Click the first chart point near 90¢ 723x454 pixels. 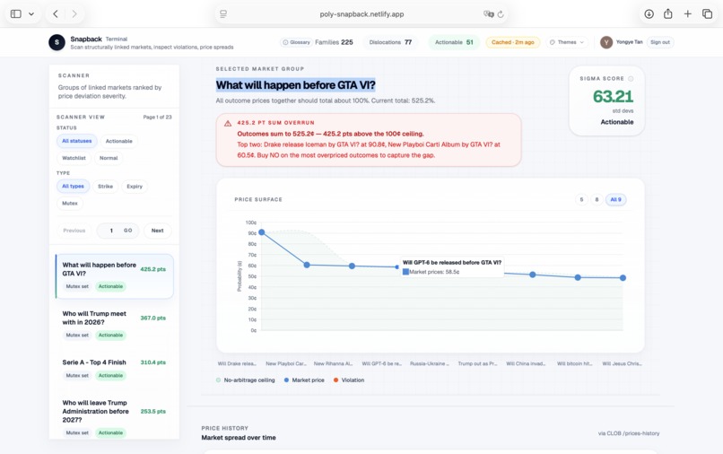[x=262, y=232]
